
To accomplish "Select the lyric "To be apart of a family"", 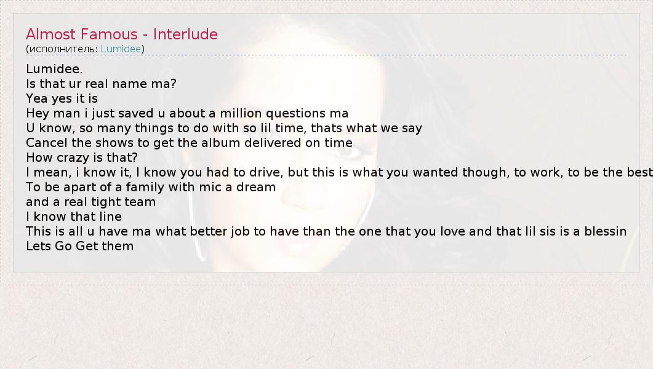I will coord(151,187).
